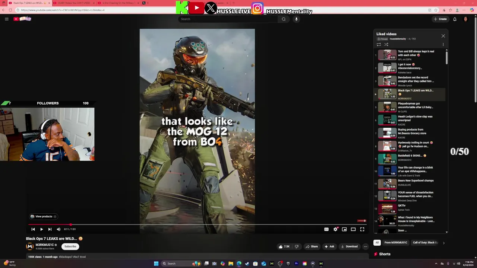Close the Liked videos playlist panel
This screenshot has width=477, height=268.
coord(443,36)
